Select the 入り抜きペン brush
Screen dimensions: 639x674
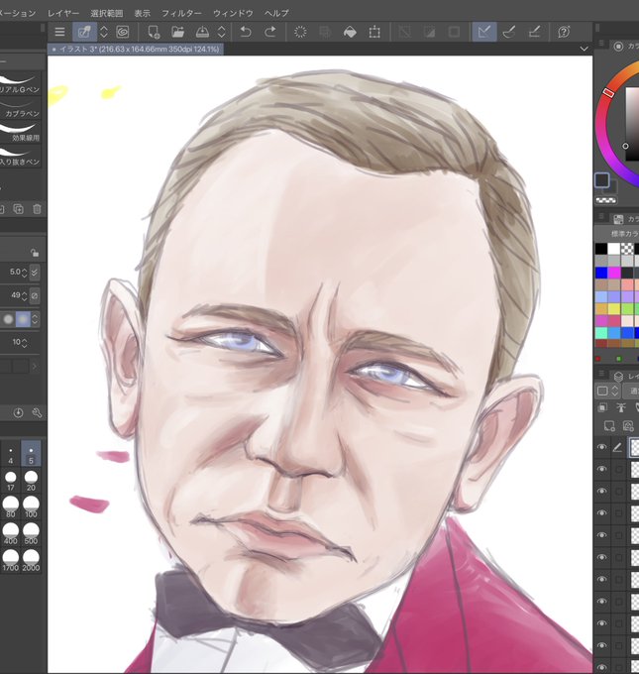(x=20, y=156)
